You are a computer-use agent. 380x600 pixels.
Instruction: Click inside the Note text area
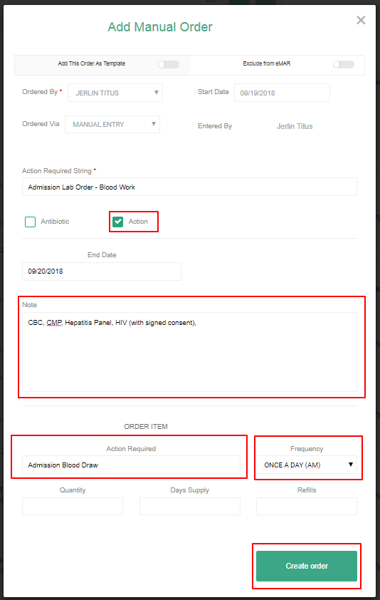click(189, 352)
